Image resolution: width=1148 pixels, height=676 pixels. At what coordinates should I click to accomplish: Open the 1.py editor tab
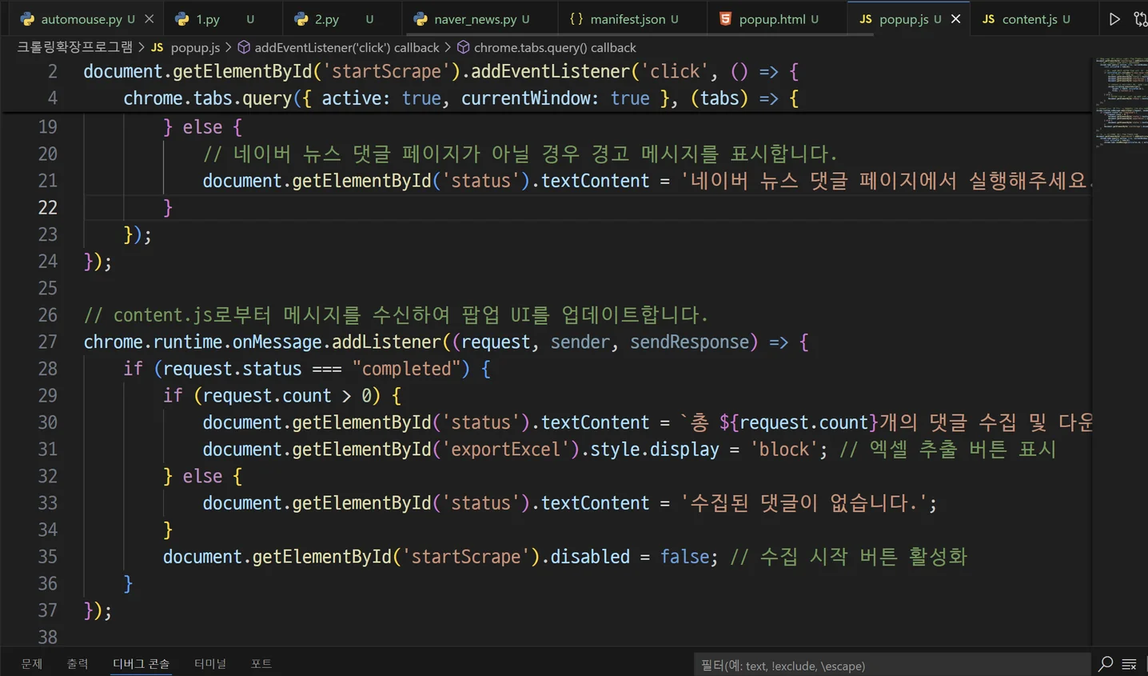click(x=208, y=18)
